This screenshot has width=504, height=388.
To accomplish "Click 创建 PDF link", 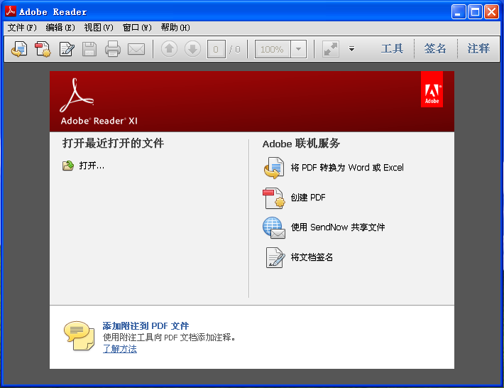I will pyautogui.click(x=308, y=198).
